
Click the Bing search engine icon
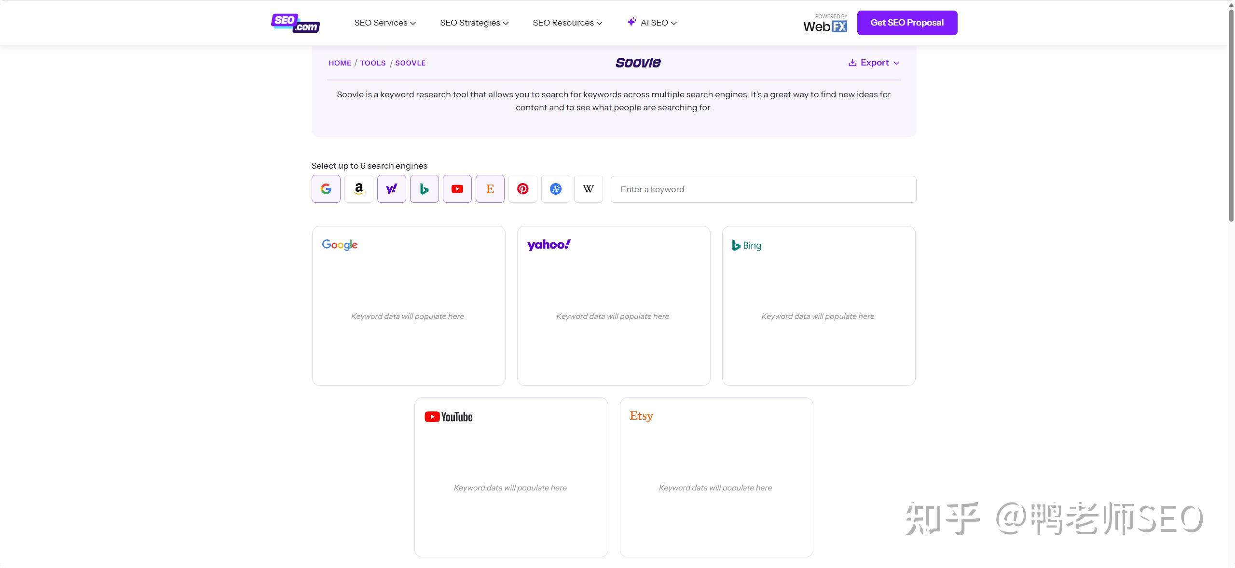[x=424, y=189]
